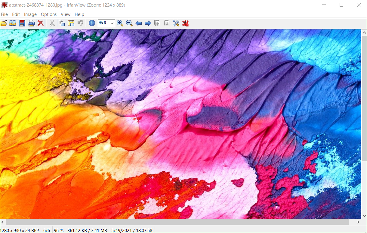This screenshot has height=233, width=367.
Task: Open the Edit menu
Action: tap(16, 14)
